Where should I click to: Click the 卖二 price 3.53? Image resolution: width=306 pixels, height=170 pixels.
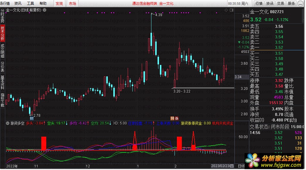279,42
